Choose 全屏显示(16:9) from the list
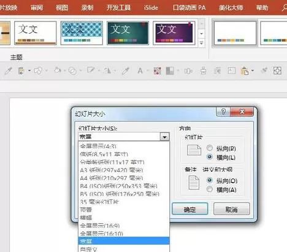The width and height of the screenshot is (287, 252). point(124,226)
